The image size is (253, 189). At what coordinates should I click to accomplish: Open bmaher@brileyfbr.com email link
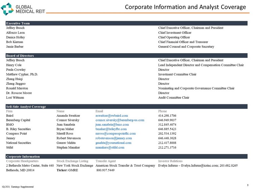[111, 129]
